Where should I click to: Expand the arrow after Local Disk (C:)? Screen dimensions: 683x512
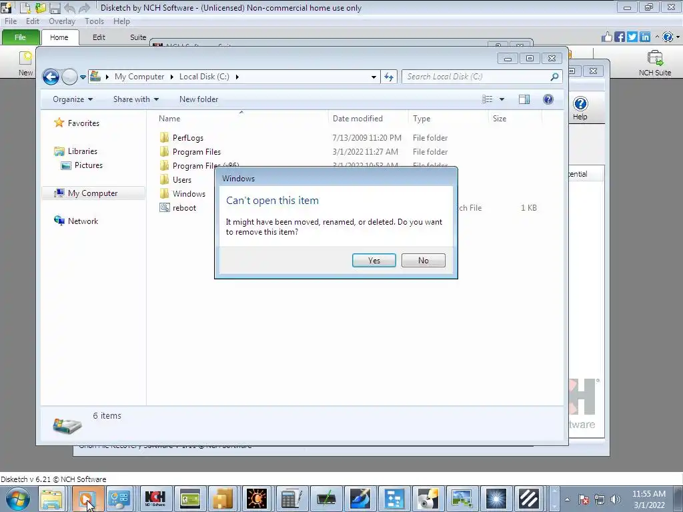[237, 77]
